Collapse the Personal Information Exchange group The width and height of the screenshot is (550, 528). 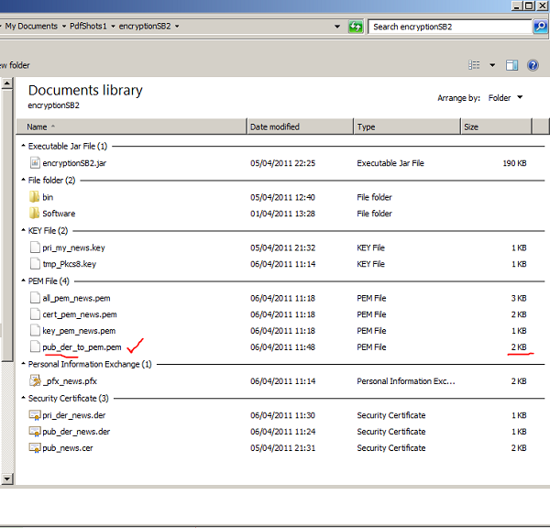pos(23,364)
